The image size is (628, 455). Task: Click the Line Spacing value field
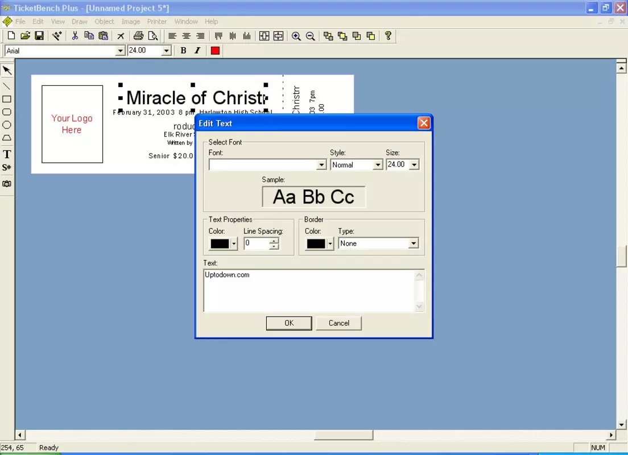pyautogui.click(x=257, y=243)
